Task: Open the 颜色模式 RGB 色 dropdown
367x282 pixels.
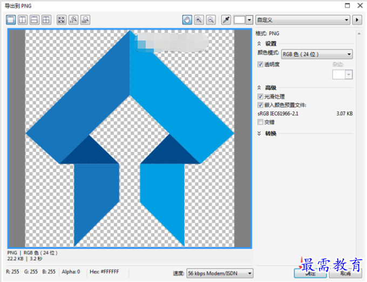Action: (317, 54)
